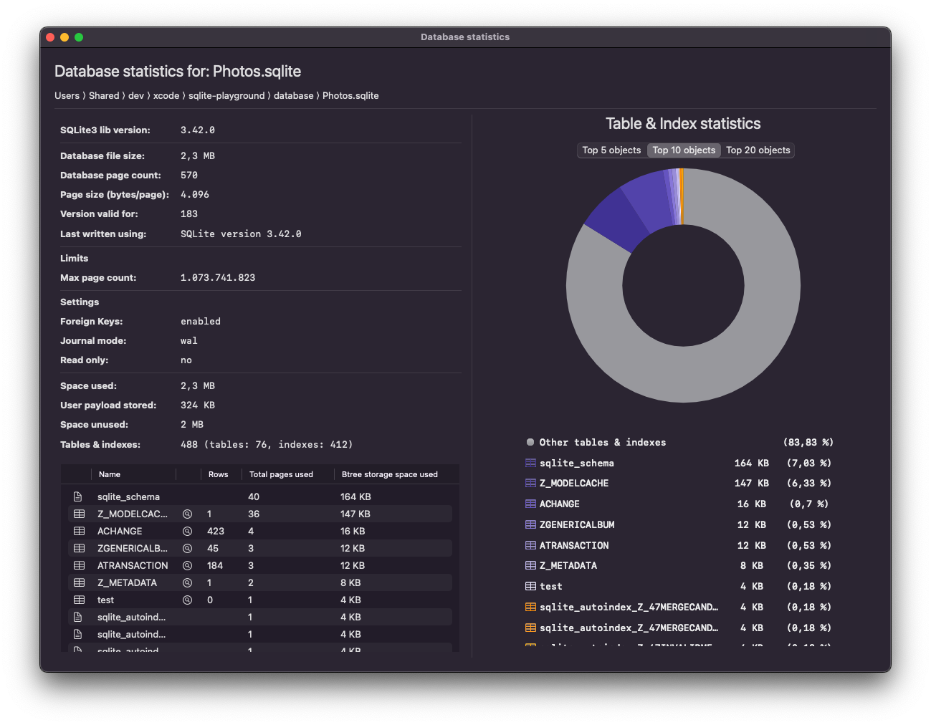Select the test name in the table list
Screen dimensions: 931x725
click(x=105, y=600)
